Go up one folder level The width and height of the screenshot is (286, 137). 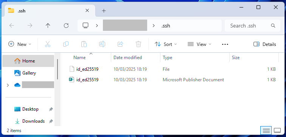(x=48, y=26)
